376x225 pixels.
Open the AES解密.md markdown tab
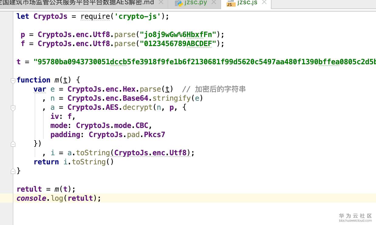tap(76, 2)
